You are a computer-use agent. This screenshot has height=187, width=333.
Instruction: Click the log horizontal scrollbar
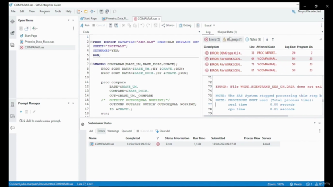(x=246, y=116)
